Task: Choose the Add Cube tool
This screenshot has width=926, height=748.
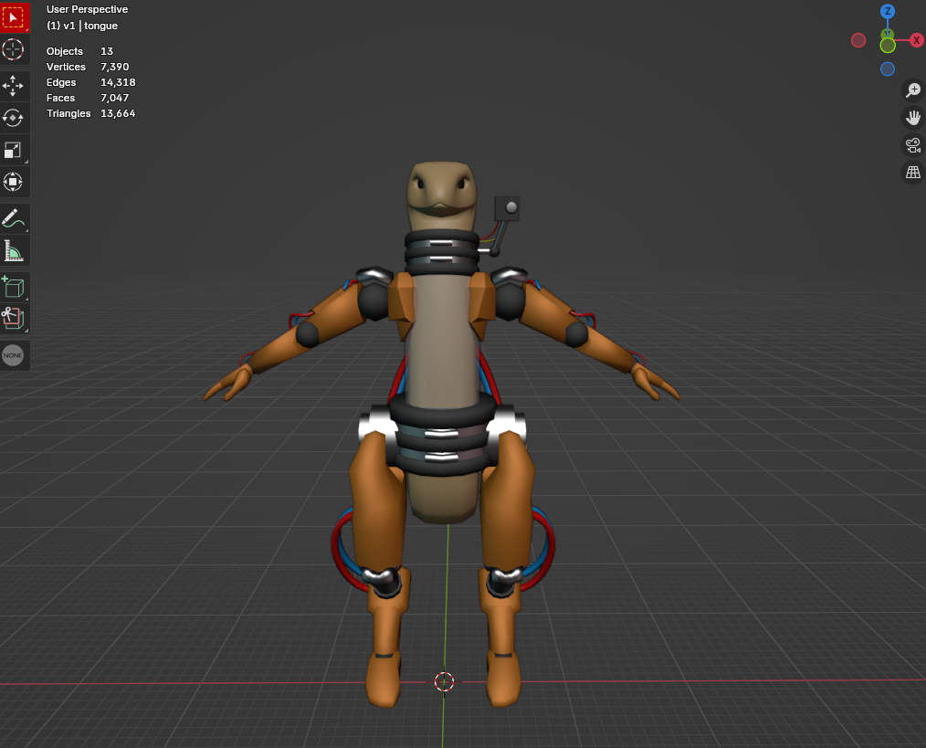Action: point(14,287)
